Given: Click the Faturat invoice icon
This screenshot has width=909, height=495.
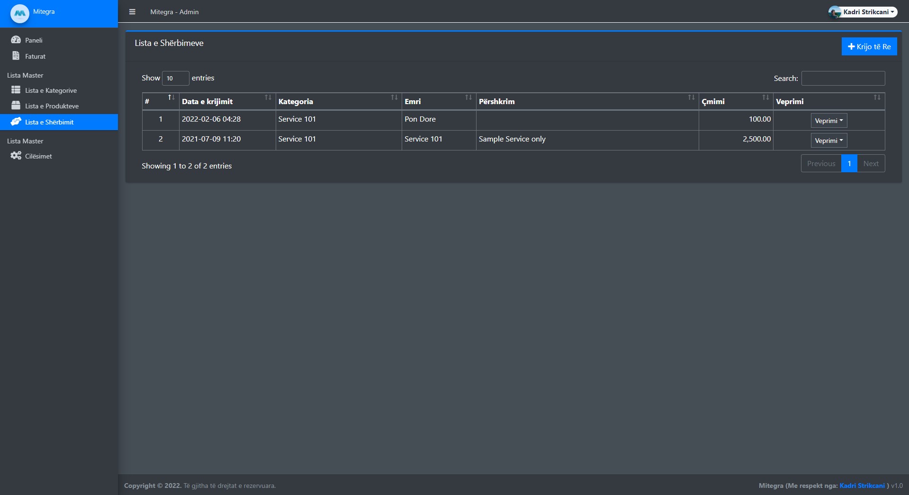Looking at the screenshot, I should [x=16, y=56].
